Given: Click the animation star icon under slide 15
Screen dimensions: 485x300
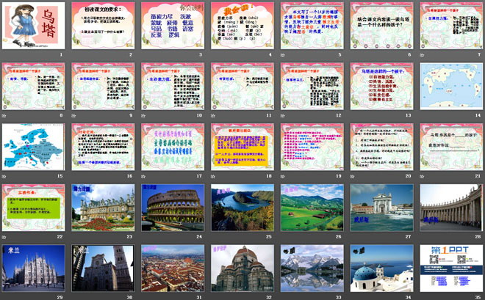Looking at the screenshot, I should (x=4, y=177).
